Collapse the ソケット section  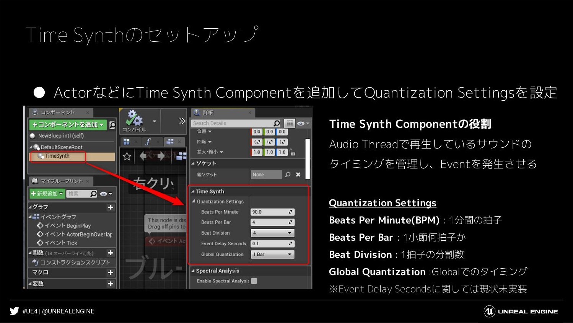(x=193, y=163)
